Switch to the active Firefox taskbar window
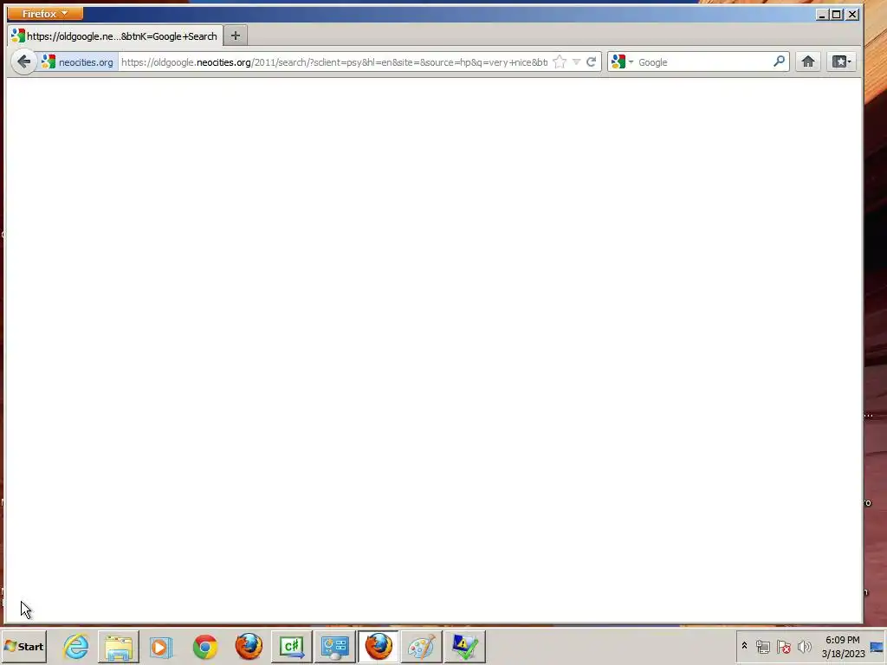887x665 pixels. tap(378, 646)
